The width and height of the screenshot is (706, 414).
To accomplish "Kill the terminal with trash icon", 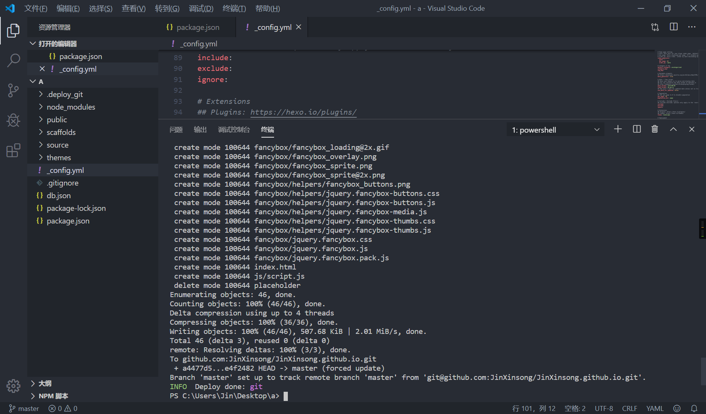I will click(x=655, y=129).
